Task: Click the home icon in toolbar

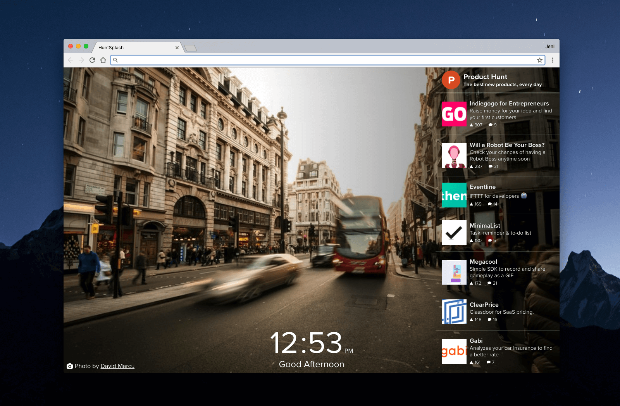Action: [103, 60]
